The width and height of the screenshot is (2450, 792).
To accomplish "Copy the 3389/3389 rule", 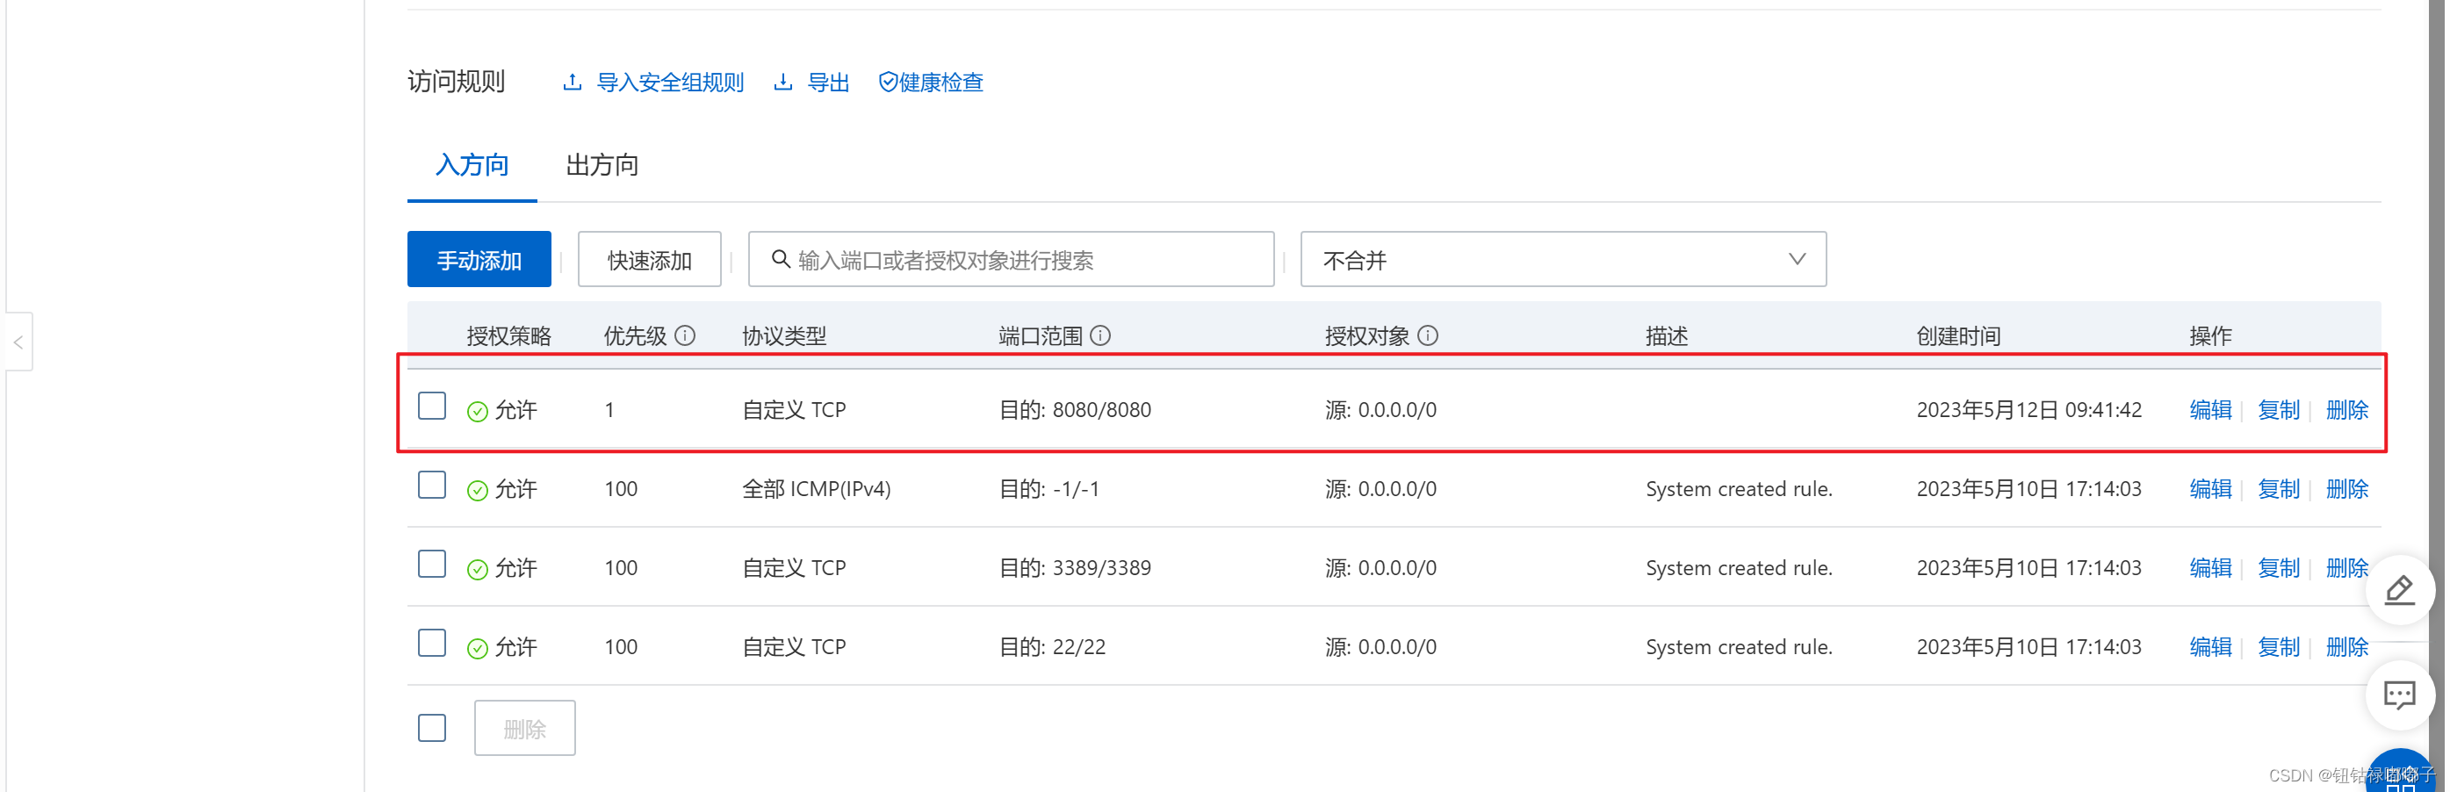I will [2279, 567].
